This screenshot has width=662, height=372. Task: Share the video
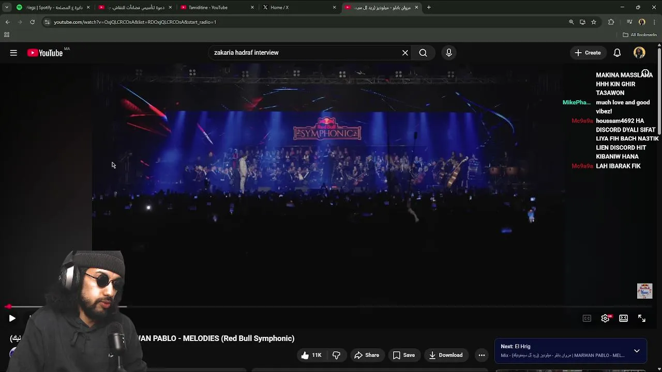tap(367, 355)
